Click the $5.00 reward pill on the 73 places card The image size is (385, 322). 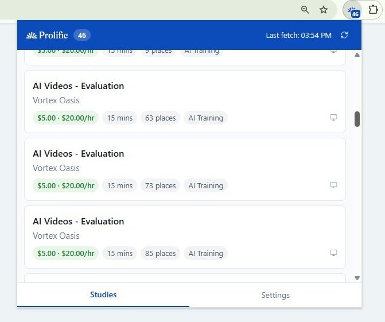65,186
